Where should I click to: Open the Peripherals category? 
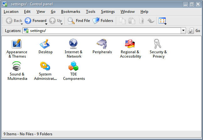[102, 46]
